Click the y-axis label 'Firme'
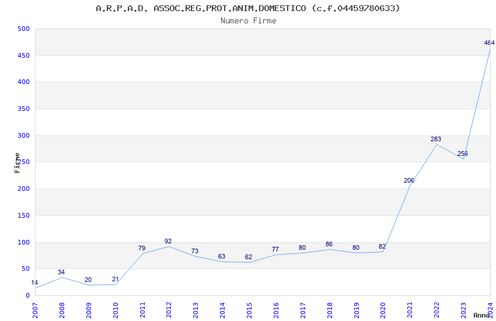Viewport: 496px width, 321px height. (17, 163)
